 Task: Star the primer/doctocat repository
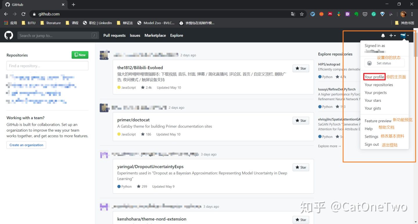[x=301, y=121]
